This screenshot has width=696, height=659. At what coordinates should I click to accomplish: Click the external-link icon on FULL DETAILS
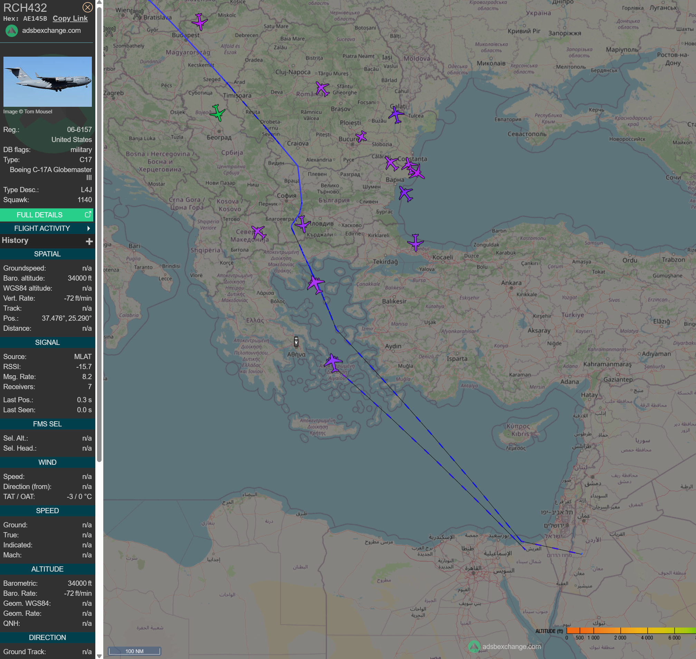(88, 214)
